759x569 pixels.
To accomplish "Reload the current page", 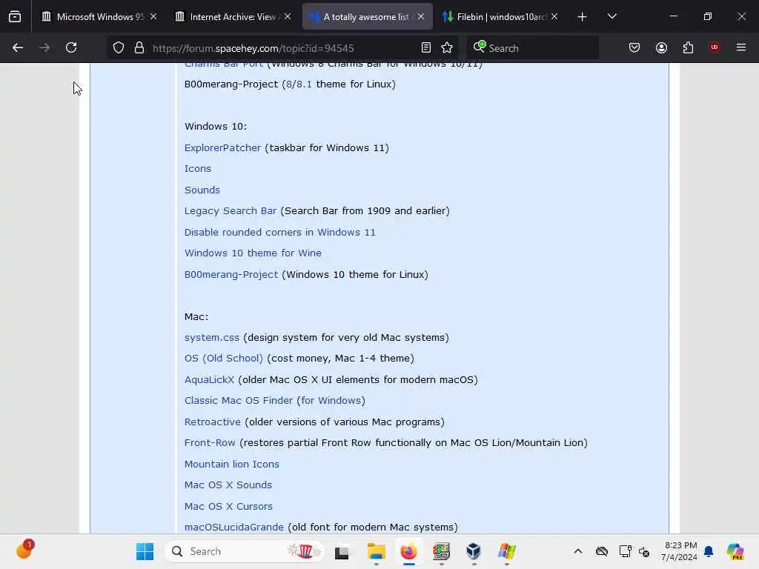I will pyautogui.click(x=71, y=47).
